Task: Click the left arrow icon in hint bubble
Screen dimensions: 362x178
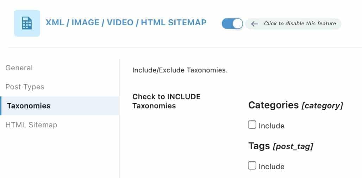Action: tap(254, 24)
